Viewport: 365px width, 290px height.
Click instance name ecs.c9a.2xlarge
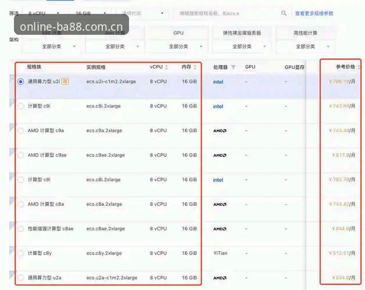point(104,130)
